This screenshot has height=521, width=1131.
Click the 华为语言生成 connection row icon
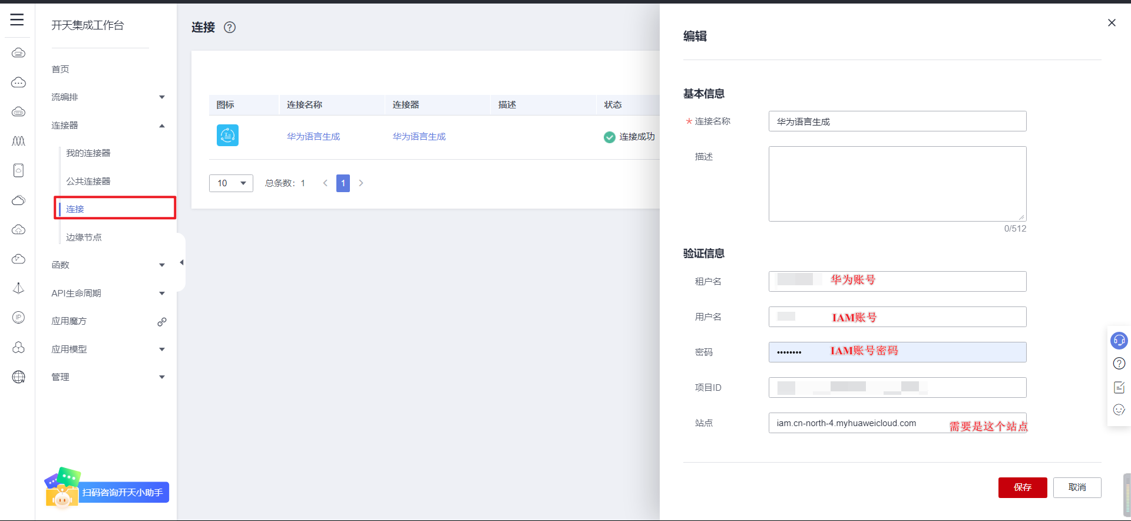[x=227, y=136]
